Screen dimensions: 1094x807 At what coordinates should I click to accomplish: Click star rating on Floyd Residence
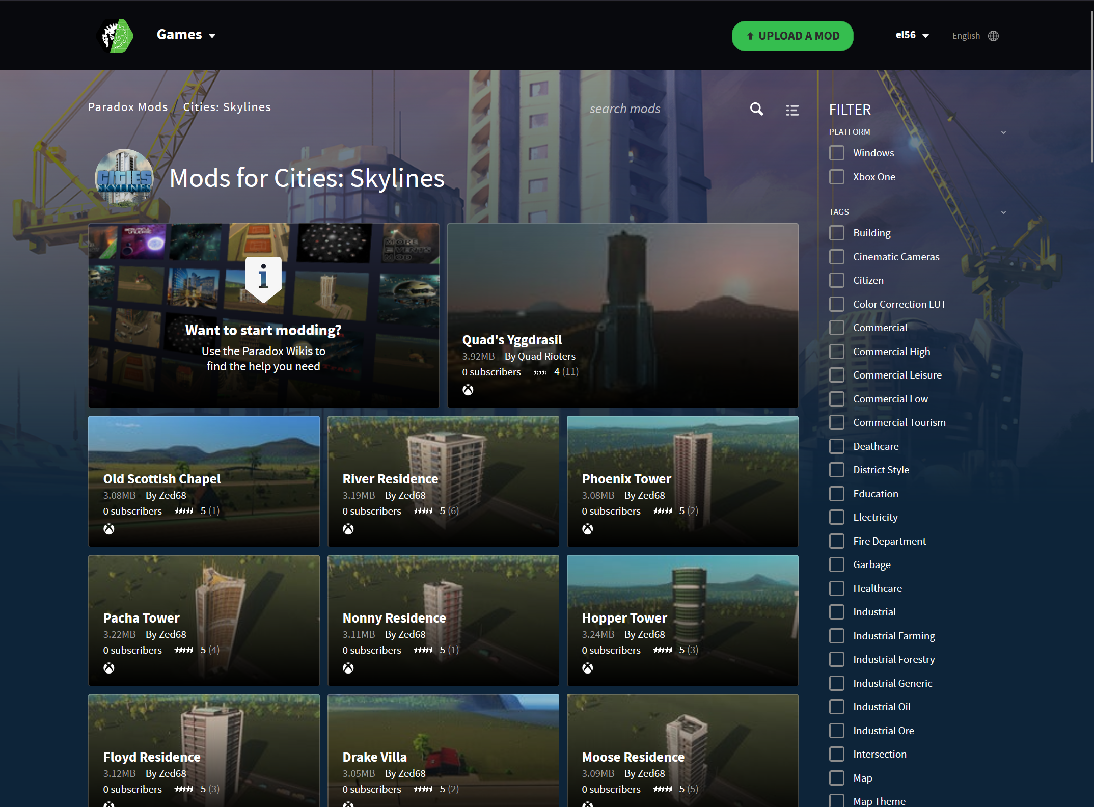pyautogui.click(x=184, y=789)
